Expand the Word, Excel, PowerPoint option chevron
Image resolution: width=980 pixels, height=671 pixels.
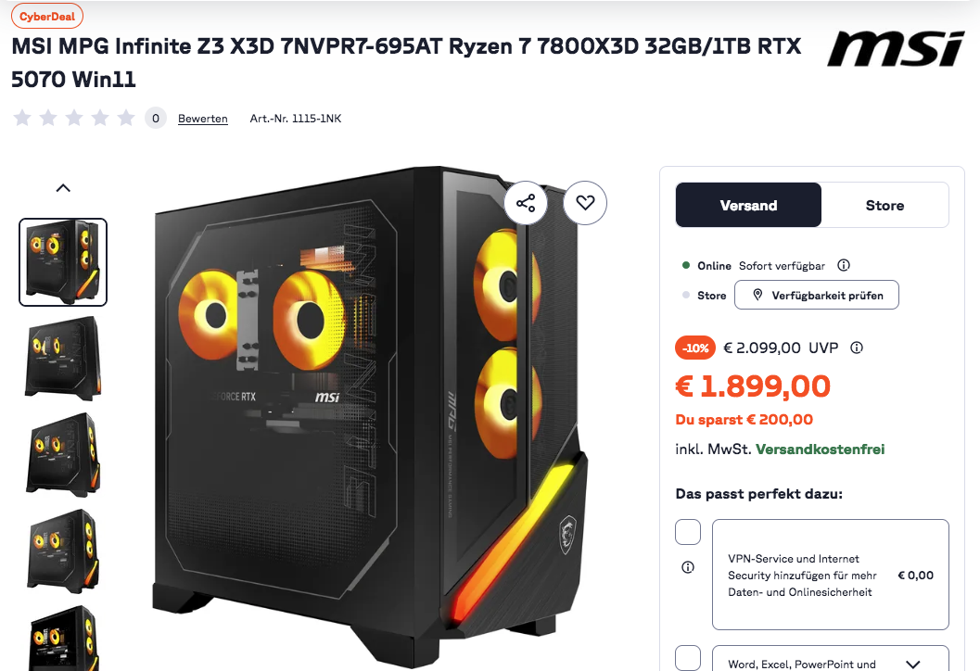pos(913,665)
